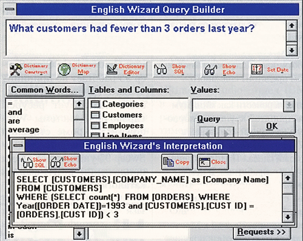Select the Employees table in list

[x=117, y=125]
